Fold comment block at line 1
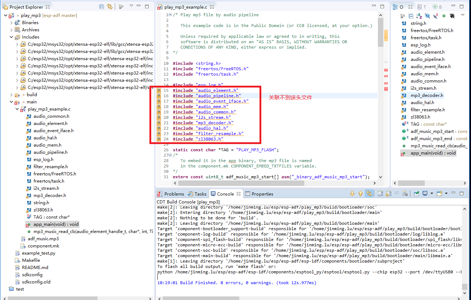The height and width of the screenshot is (300, 471). point(170,15)
